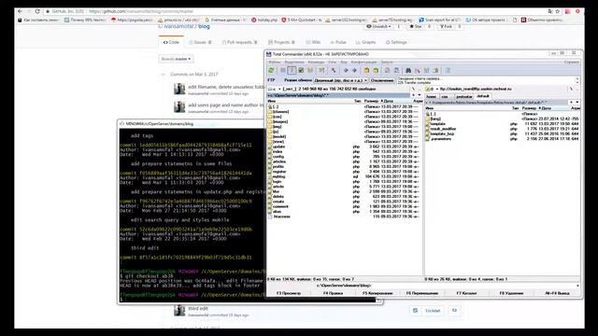Open the GitHub Issues tab
The image size is (598, 336).
click(x=200, y=42)
